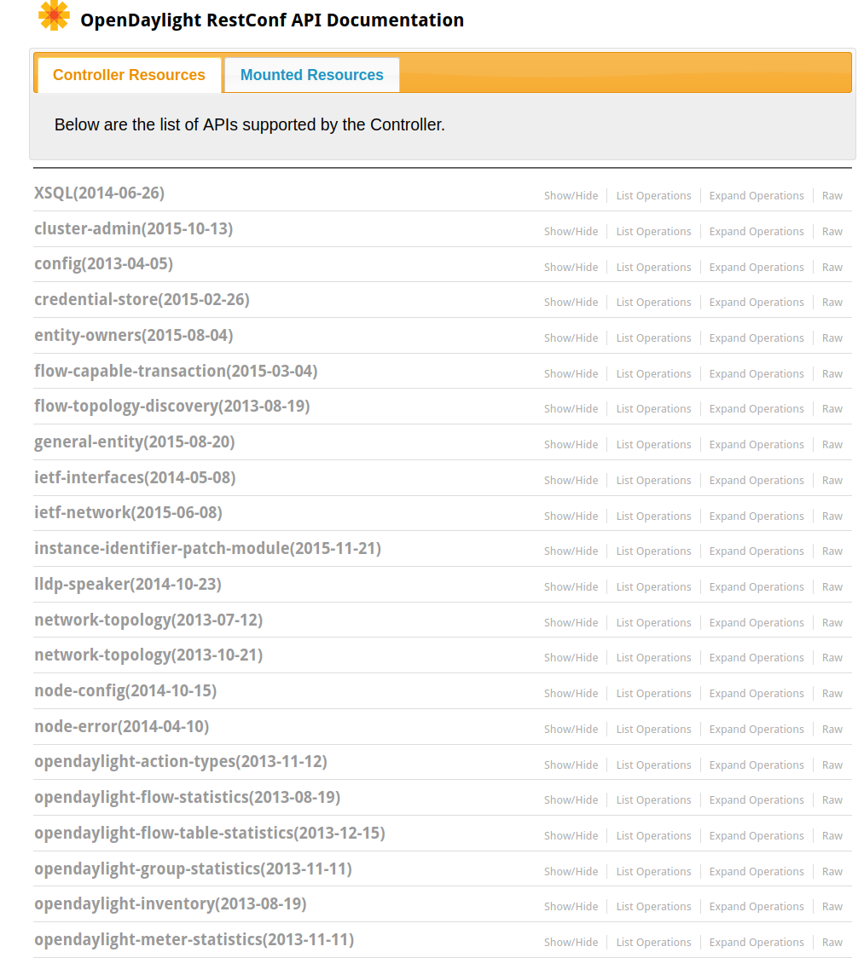Open Raw view for XSQL

point(832,196)
